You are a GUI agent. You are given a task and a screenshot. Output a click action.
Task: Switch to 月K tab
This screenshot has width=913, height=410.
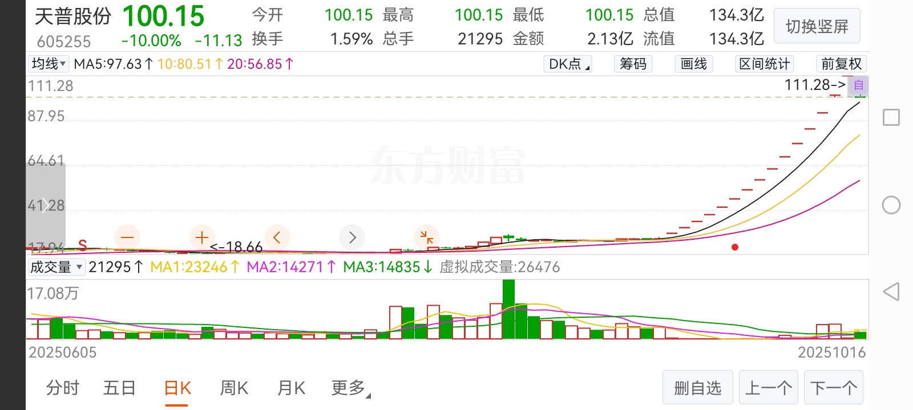pos(291,388)
